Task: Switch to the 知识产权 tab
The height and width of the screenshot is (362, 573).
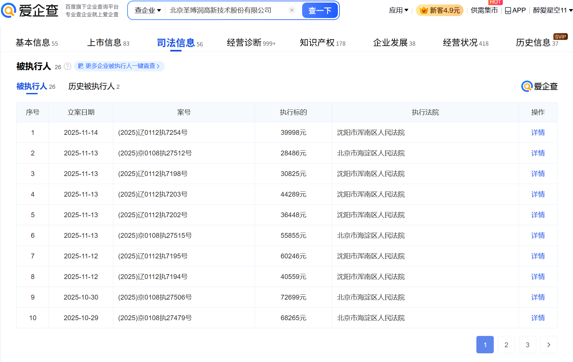Action: click(322, 43)
